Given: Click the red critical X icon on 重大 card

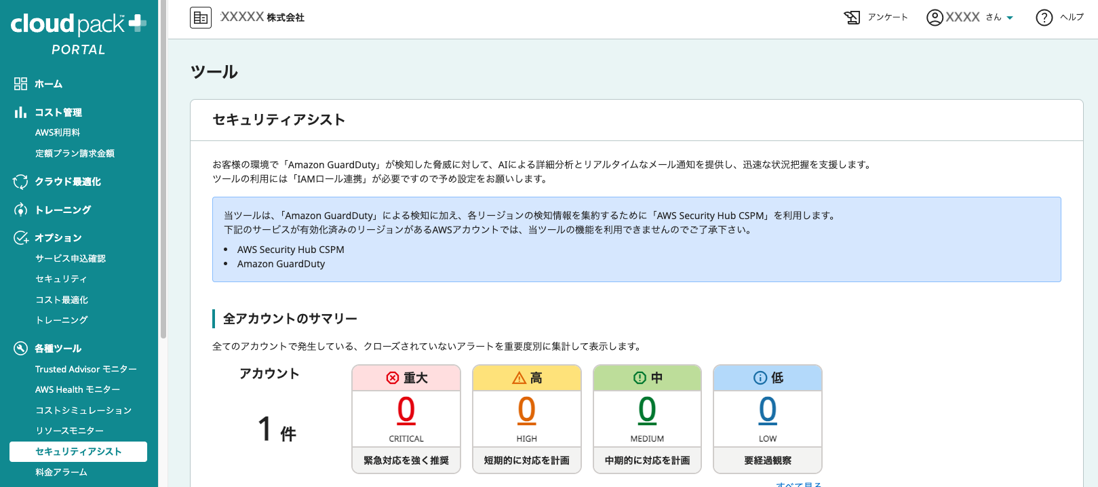Looking at the screenshot, I should pos(393,378).
